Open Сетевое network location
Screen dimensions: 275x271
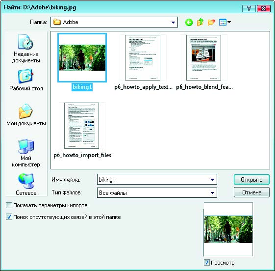26,185
